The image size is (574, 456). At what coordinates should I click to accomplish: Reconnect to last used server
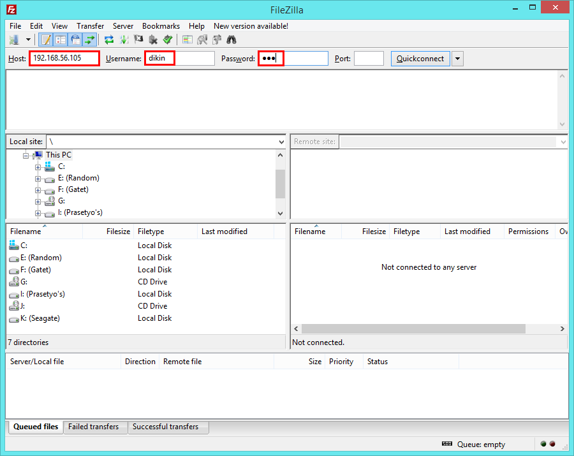pyautogui.click(x=168, y=40)
